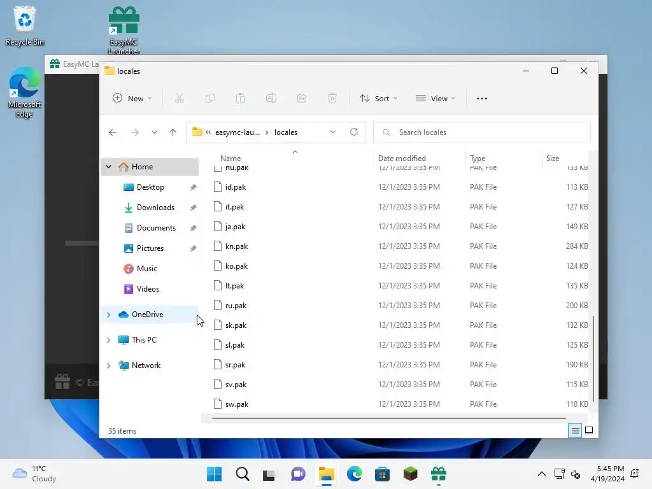Open the Windows Start menu

click(x=214, y=474)
